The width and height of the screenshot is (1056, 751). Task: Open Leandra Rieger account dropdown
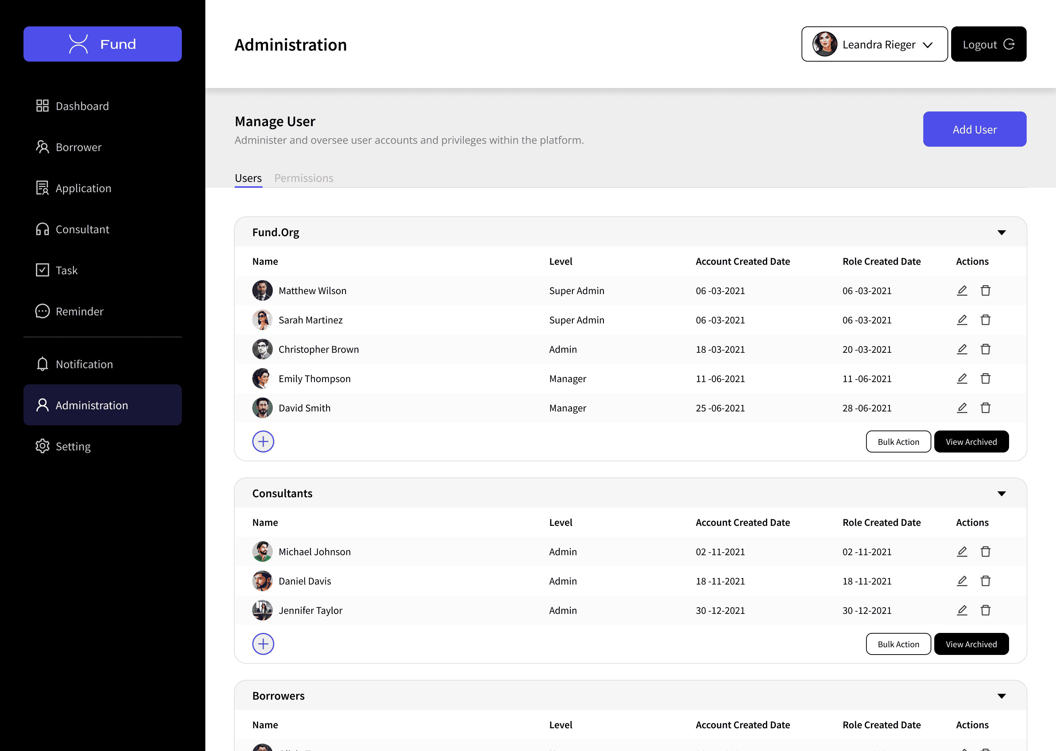874,44
